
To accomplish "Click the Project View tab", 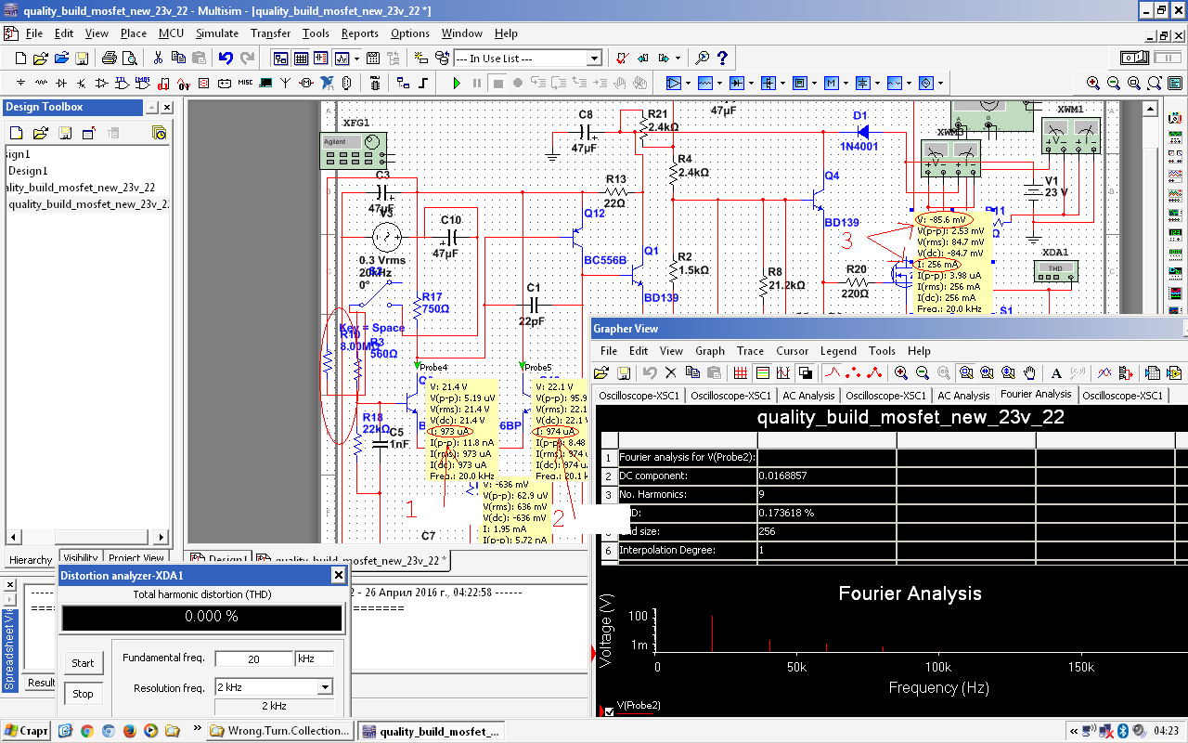I will [136, 559].
